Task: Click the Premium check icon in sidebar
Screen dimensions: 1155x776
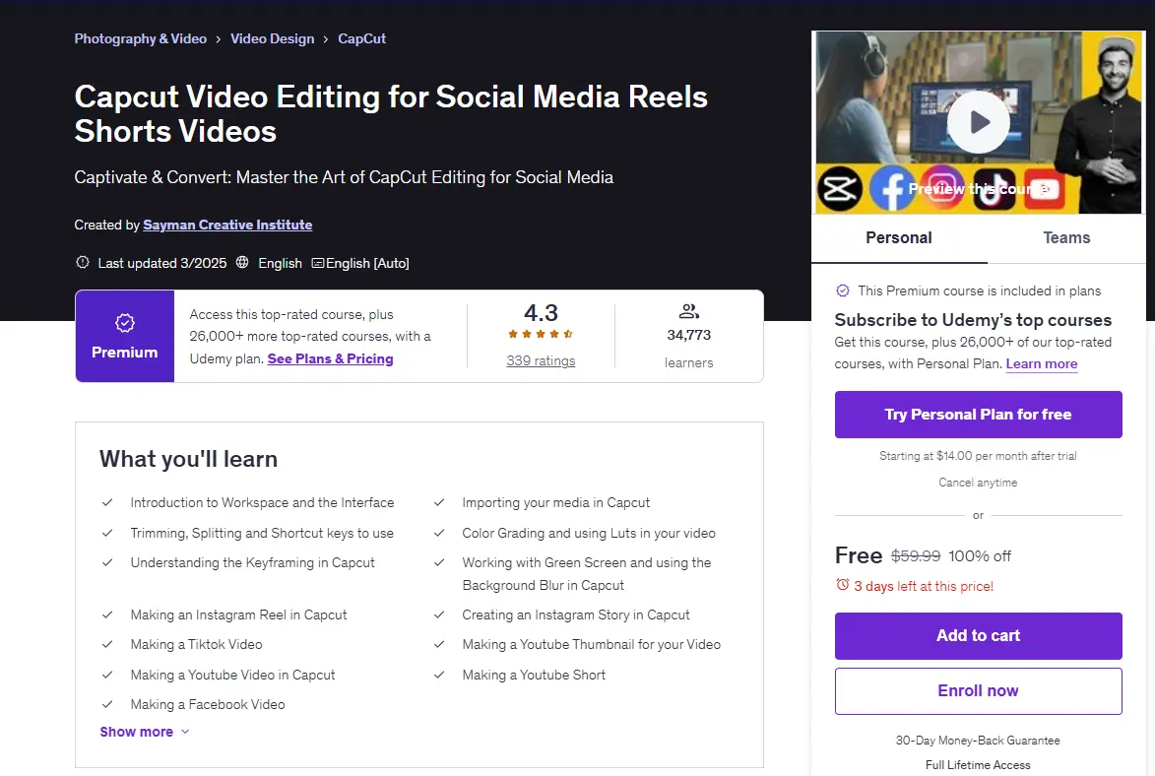Action: [843, 291]
